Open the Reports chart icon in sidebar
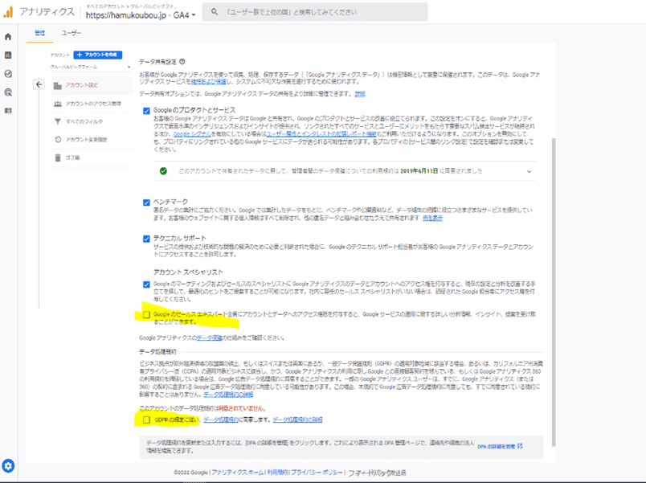 (8, 55)
